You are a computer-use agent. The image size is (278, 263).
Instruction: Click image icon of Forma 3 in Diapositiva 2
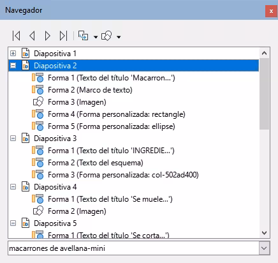(x=38, y=102)
